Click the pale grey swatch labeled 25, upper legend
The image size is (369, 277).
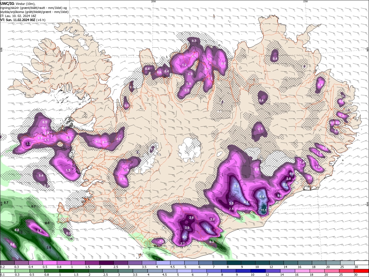[347, 263]
